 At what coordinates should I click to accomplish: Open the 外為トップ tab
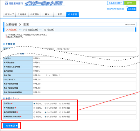click(x=9, y=14)
